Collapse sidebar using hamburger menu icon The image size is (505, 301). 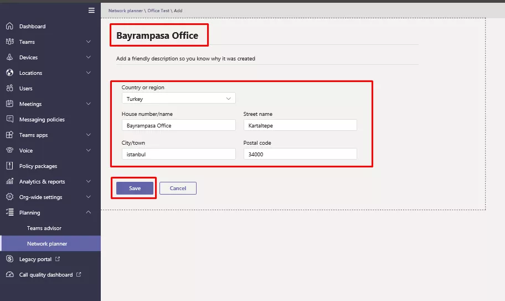point(91,11)
